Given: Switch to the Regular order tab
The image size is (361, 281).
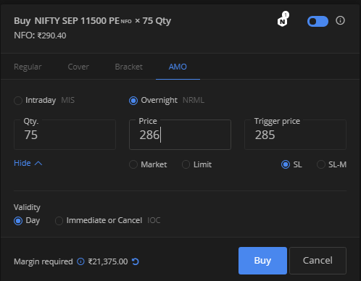Looking at the screenshot, I should (28, 67).
